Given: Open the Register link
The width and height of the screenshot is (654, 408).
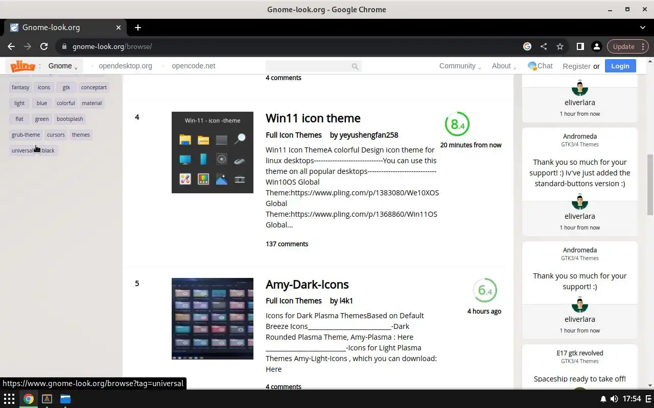Looking at the screenshot, I should point(576,66).
